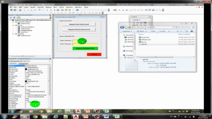Collapse the AutoCAD Objects folder node
212x119 pixels.
tap(13, 22)
